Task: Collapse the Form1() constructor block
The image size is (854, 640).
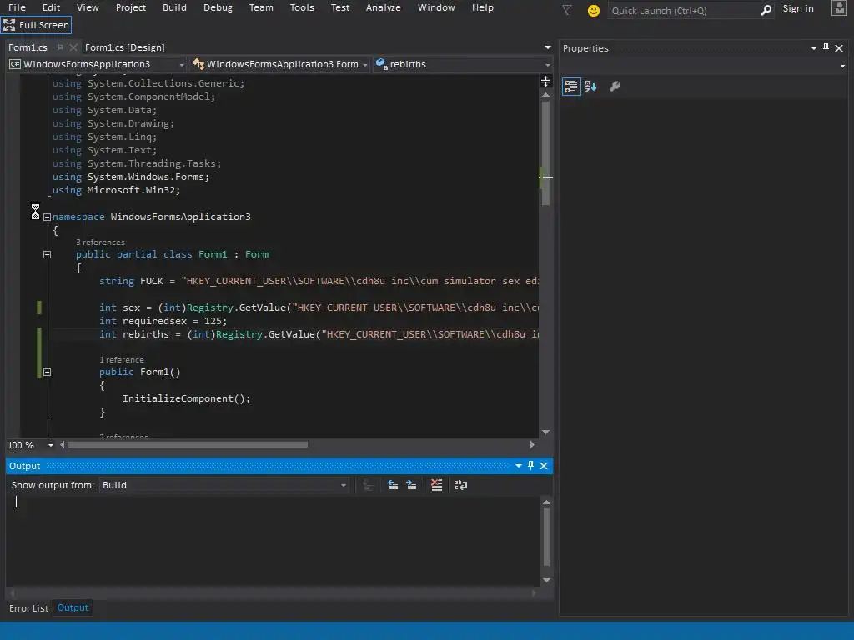Action: click(47, 372)
